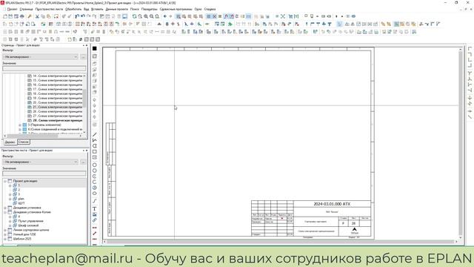474x267 pixels.
Task: Click ... button beside Пространство листа filter
Action: point(83,162)
